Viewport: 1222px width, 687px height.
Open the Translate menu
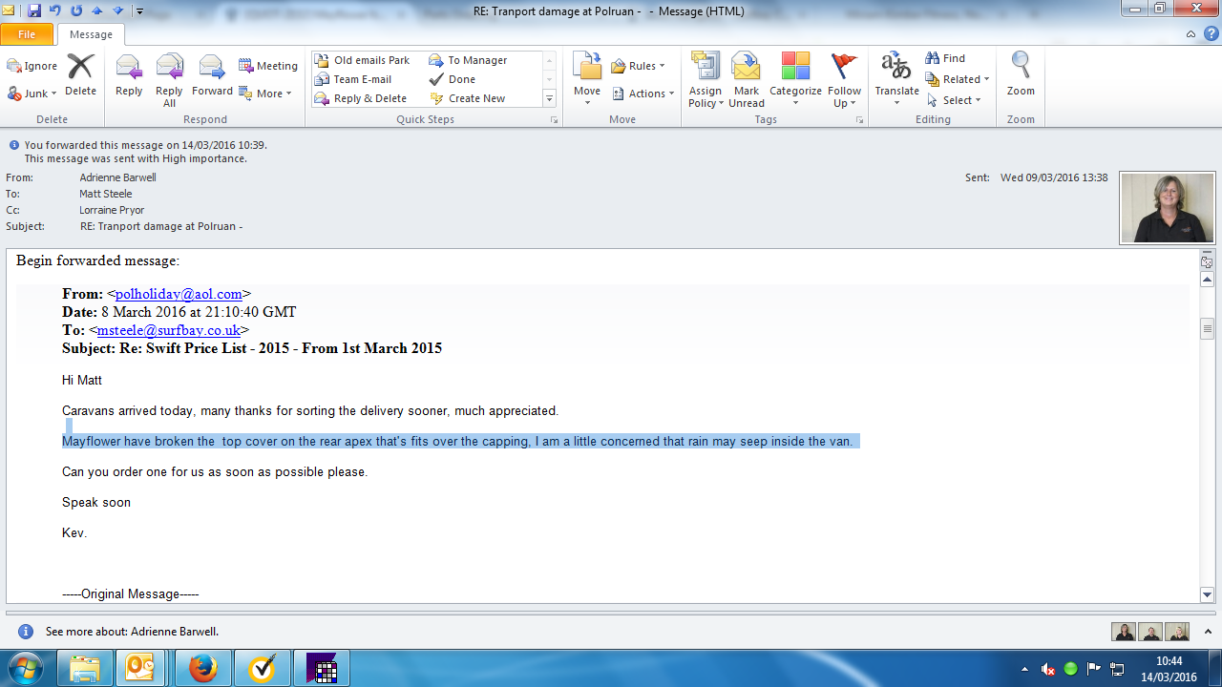(896, 80)
